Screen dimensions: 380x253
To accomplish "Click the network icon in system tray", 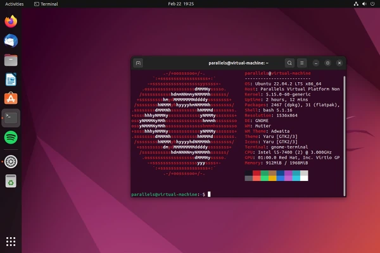I will point(356,4).
